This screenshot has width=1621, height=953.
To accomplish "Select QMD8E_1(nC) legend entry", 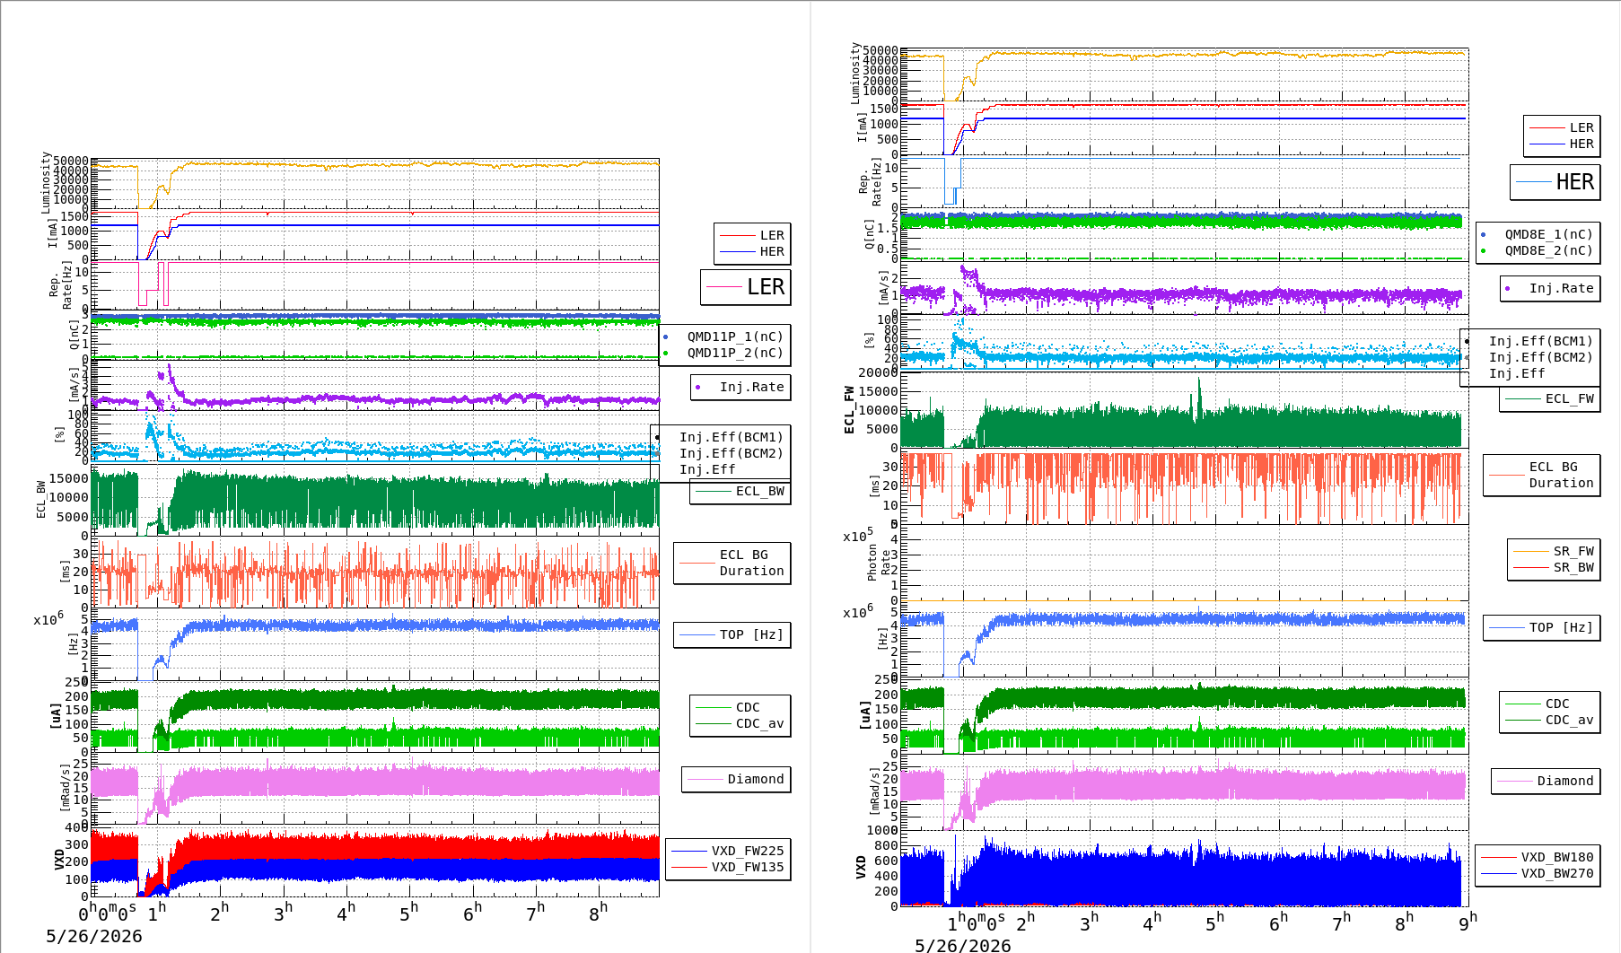I will 1548,234.
